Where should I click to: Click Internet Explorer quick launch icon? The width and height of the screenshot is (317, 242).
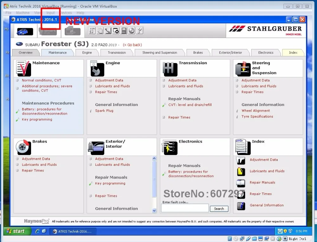[x=37, y=231]
